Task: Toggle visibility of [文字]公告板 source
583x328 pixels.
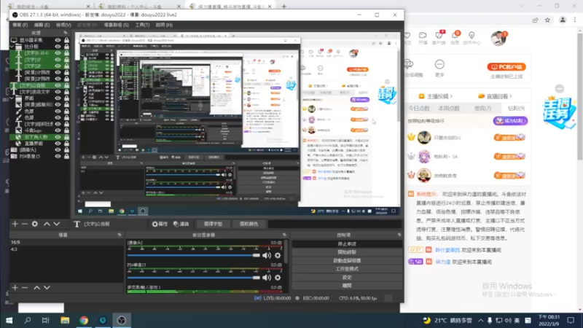Action: click(x=58, y=85)
